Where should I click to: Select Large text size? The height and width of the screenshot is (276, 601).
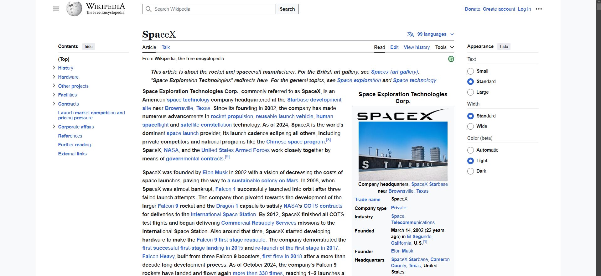(x=470, y=92)
